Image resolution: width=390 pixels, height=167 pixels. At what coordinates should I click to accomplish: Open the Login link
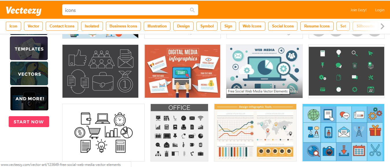[380, 10]
